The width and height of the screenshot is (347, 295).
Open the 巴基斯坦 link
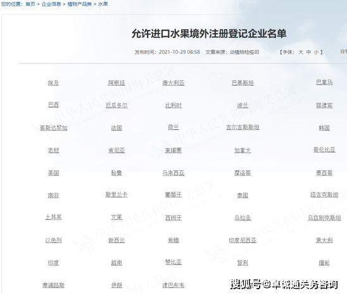coord(243,83)
